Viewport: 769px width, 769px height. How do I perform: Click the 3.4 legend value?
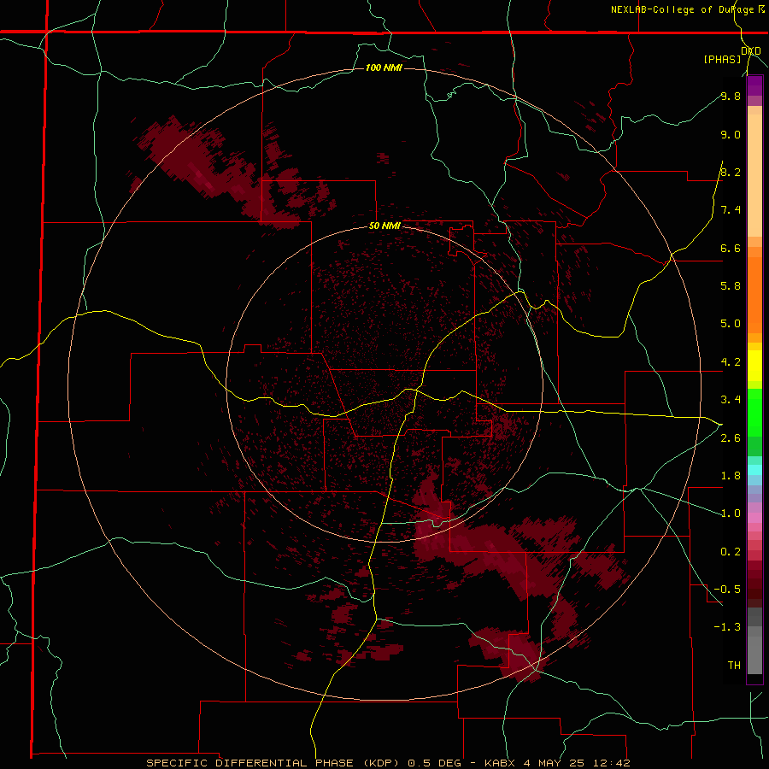tap(731, 400)
